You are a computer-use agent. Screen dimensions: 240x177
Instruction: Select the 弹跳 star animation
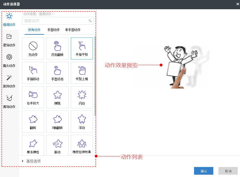57,97
